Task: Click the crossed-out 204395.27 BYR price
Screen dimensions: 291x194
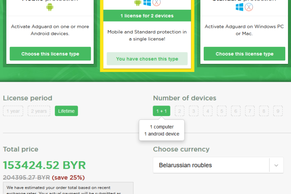Action: tap(26, 178)
